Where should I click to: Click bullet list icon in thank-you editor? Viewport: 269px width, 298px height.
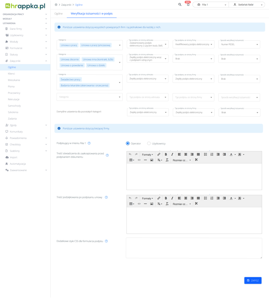pyautogui.click(x=205, y=198)
